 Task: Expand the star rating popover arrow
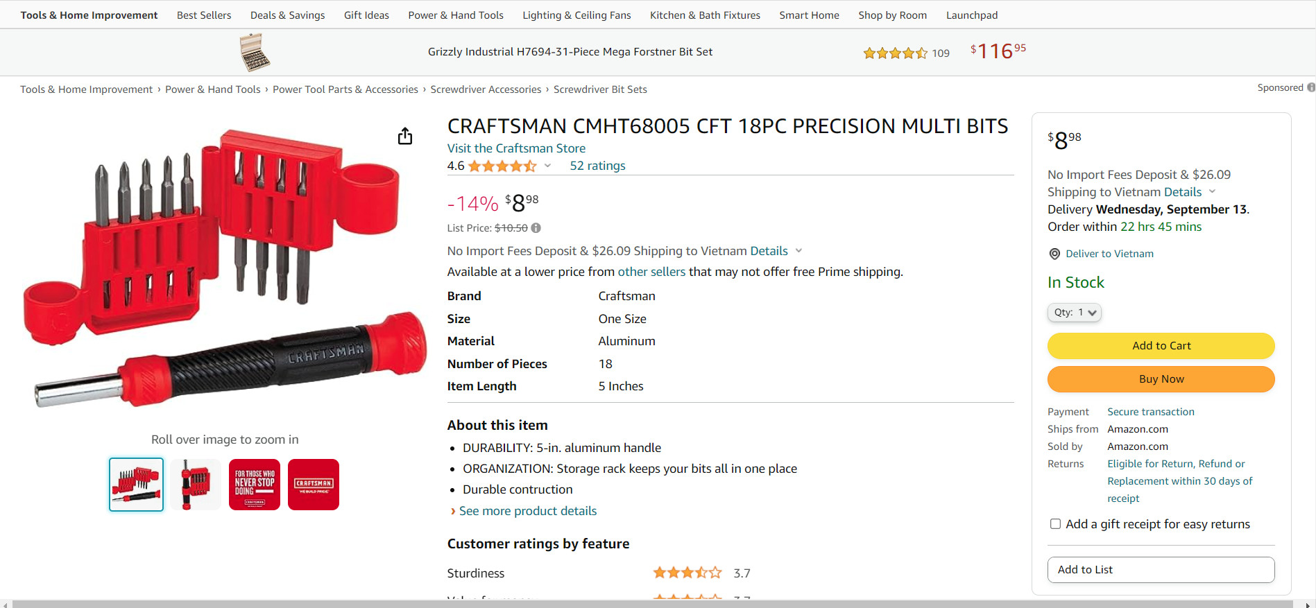(547, 166)
